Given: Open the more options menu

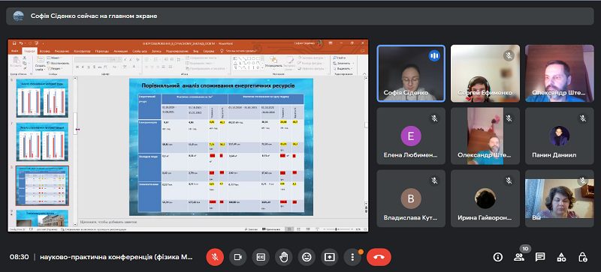Looking at the screenshot, I should 352,257.
